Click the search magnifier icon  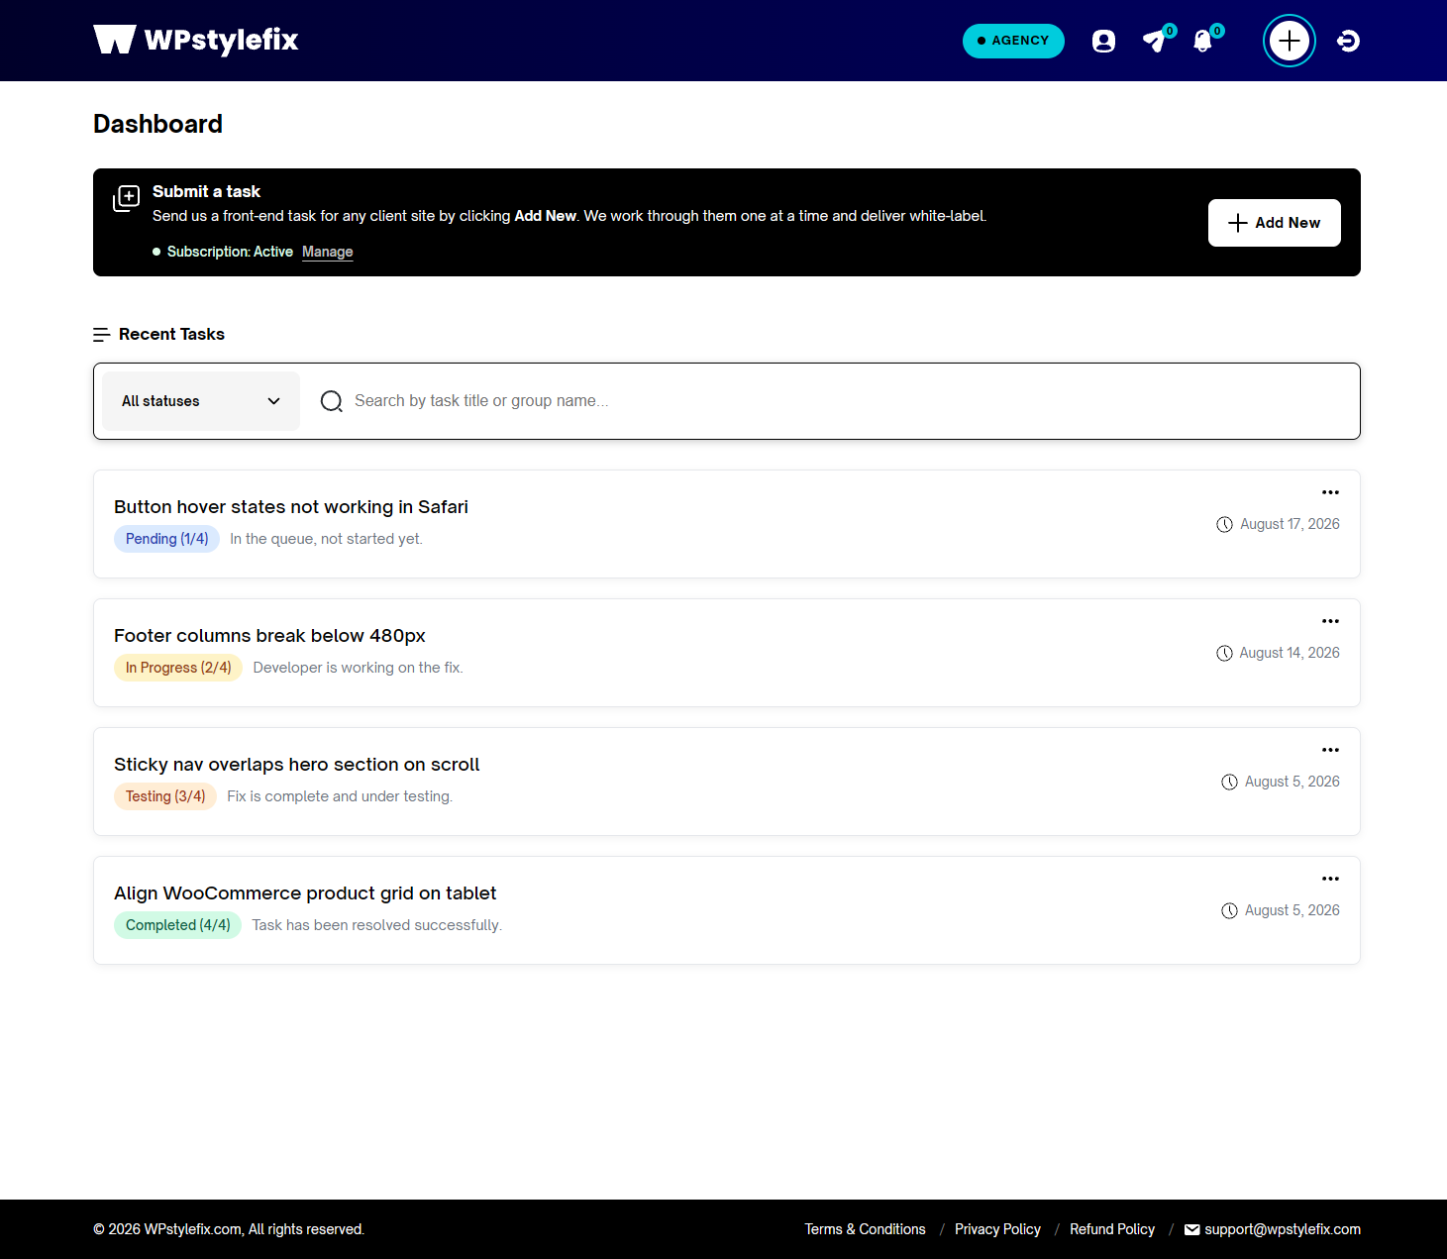pos(332,401)
